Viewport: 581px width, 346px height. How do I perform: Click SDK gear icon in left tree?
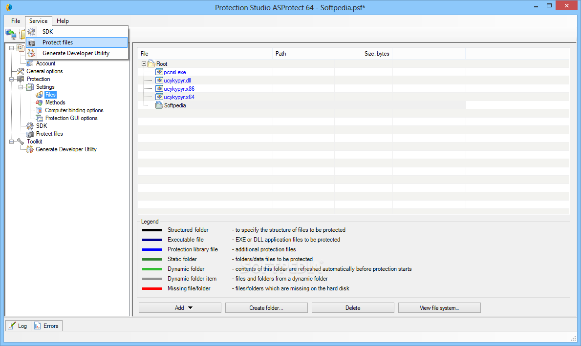[x=30, y=126]
